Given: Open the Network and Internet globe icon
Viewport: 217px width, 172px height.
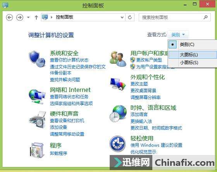Looking at the screenshot, I should pos(37,97).
